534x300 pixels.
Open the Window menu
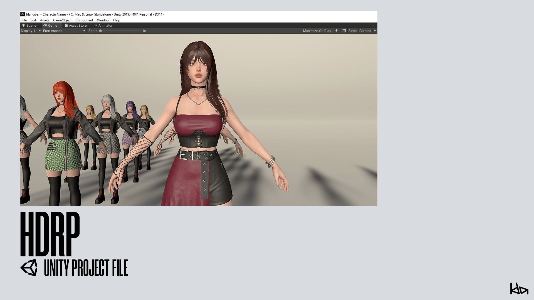click(x=103, y=20)
